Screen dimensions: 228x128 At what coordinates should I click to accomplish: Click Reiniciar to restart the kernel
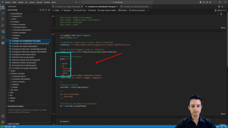point(92,10)
